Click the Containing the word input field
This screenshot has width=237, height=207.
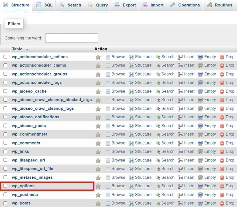tap(71, 38)
